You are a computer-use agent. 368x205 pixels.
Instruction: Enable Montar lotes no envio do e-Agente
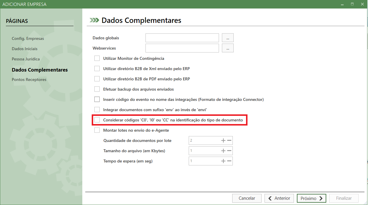point(97,130)
